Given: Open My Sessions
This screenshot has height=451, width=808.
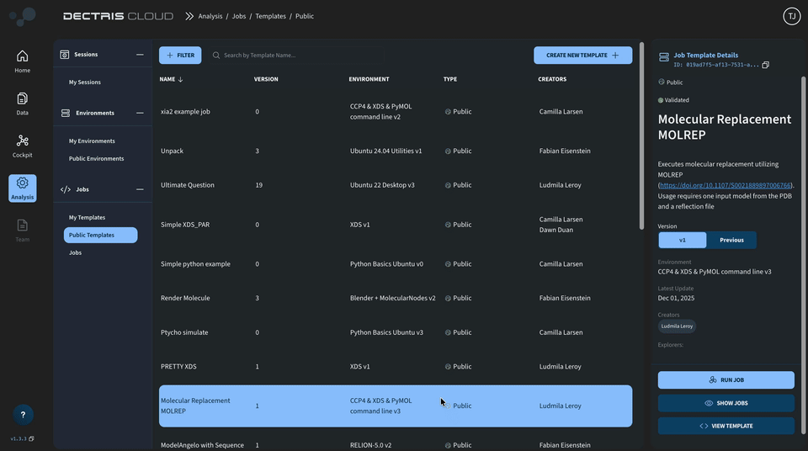Looking at the screenshot, I should coord(84,82).
